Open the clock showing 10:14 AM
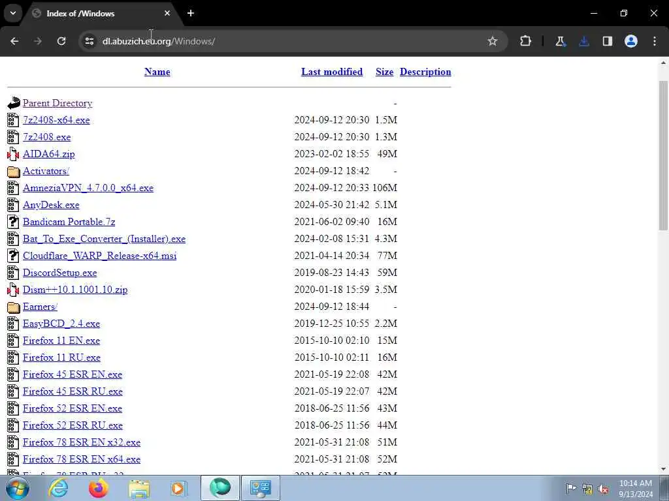Screen dimensions: 669x501 pyautogui.click(x=636, y=489)
